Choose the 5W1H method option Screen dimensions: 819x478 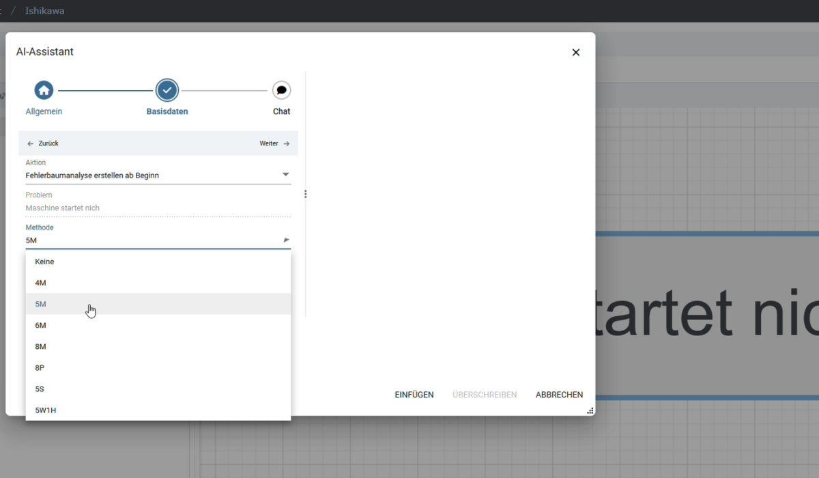pos(158,410)
